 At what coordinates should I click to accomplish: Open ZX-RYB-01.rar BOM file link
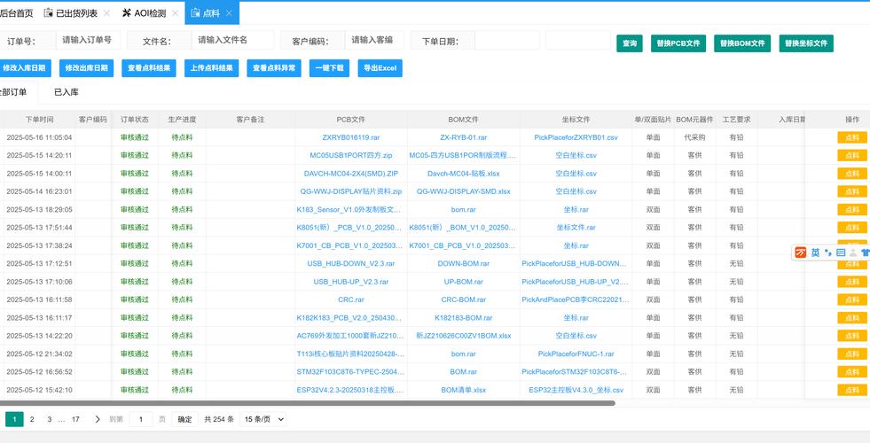[x=463, y=137]
